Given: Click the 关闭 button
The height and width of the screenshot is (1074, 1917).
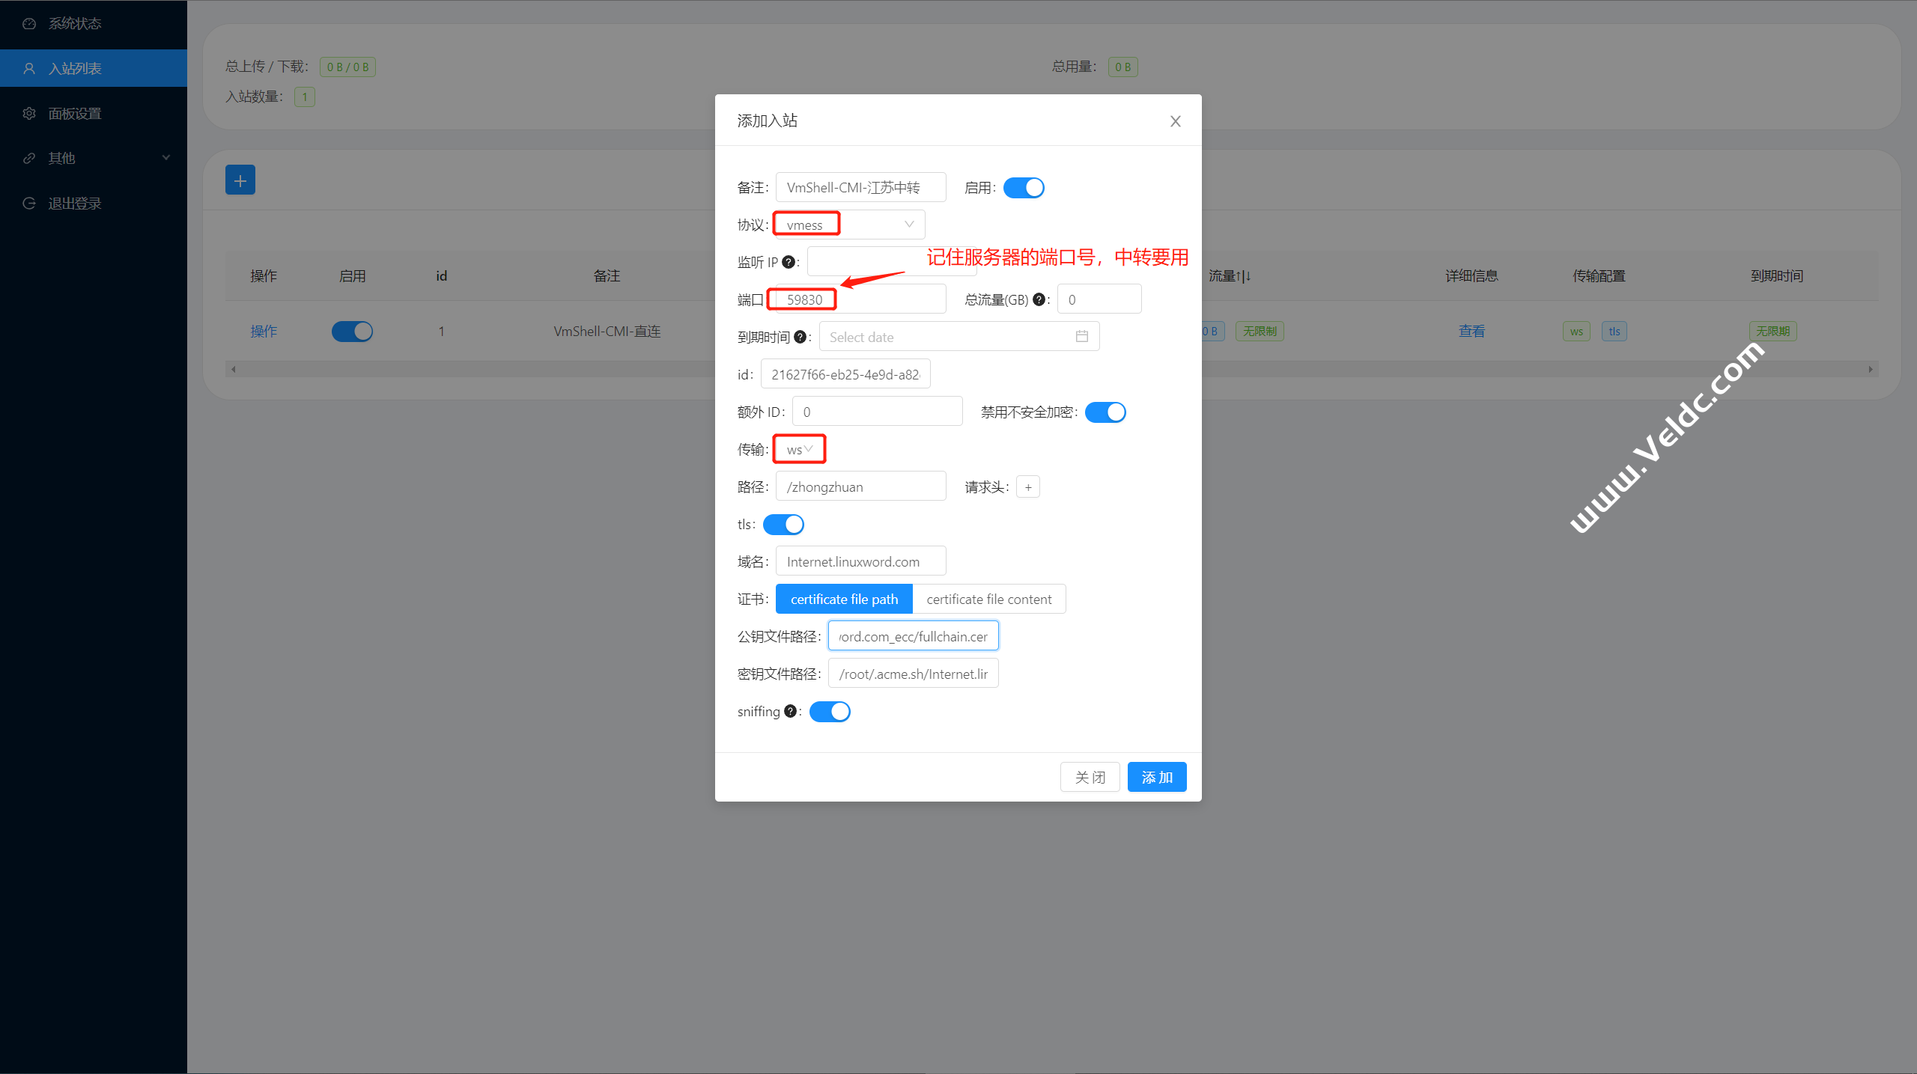Looking at the screenshot, I should pos(1090,777).
